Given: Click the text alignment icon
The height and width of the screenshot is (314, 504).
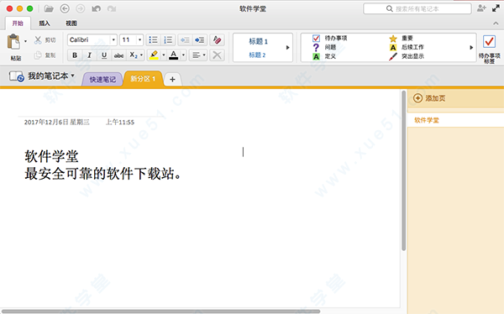Looking at the screenshot, I should pyautogui.click(x=196, y=55).
